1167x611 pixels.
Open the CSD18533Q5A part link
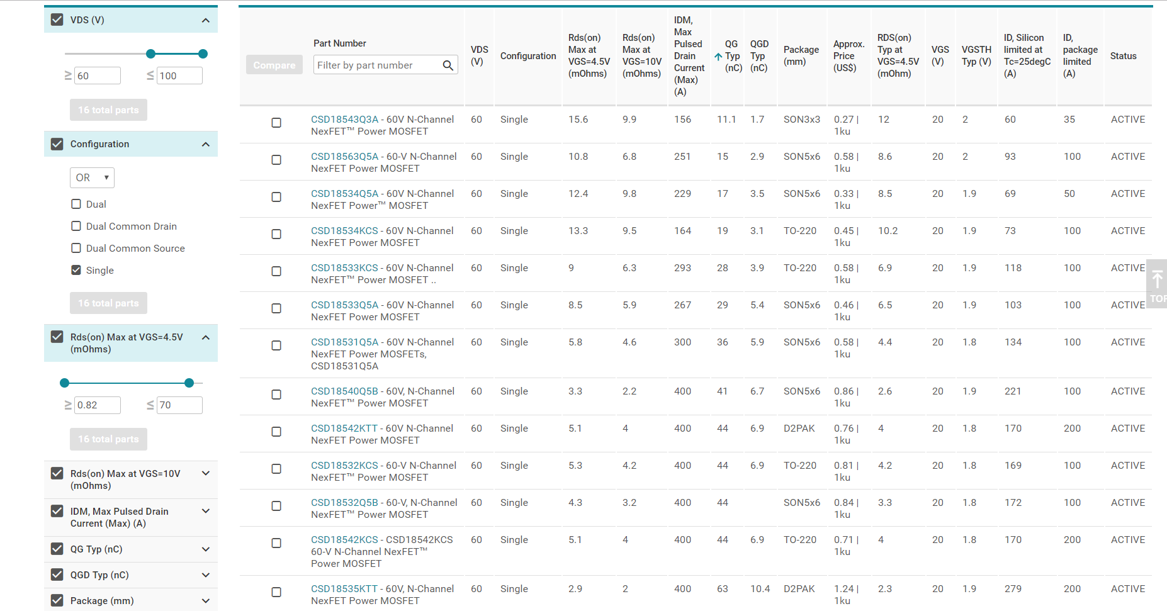345,305
